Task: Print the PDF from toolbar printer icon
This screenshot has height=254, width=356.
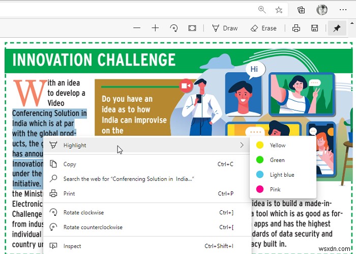Action: [x=296, y=28]
